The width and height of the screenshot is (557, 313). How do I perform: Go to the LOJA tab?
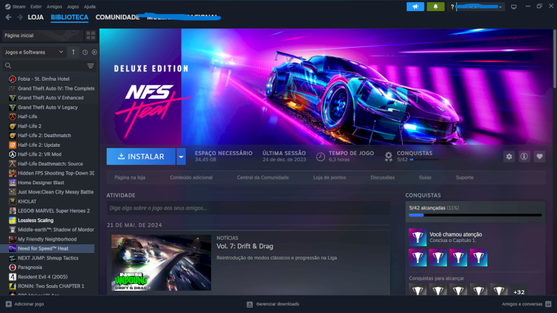pyautogui.click(x=36, y=17)
